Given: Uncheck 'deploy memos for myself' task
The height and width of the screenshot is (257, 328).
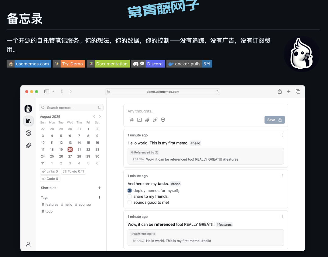Looking at the screenshot, I should tap(130, 191).
